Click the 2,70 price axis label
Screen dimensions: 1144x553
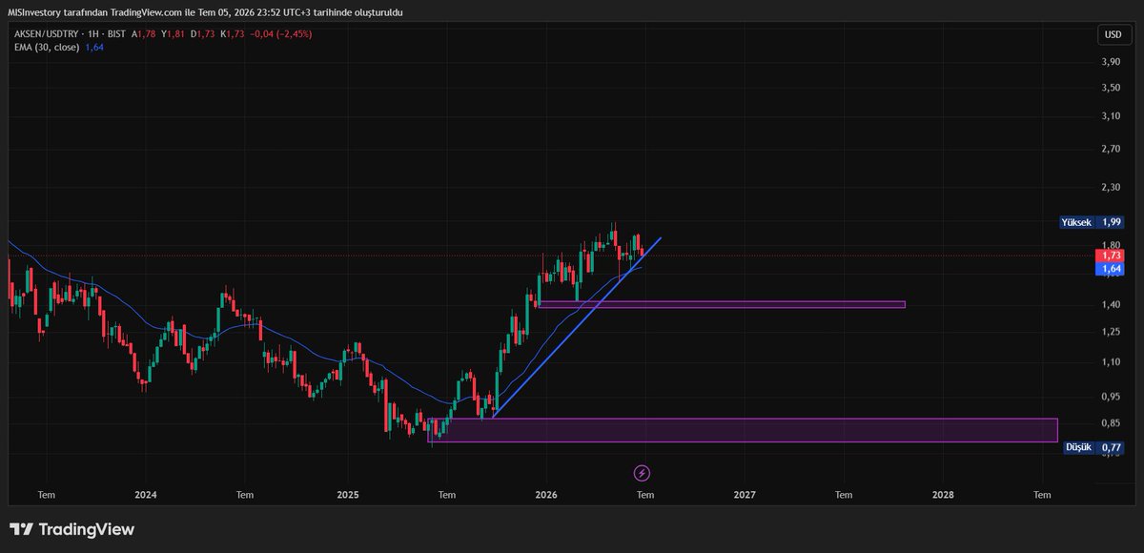1111,150
